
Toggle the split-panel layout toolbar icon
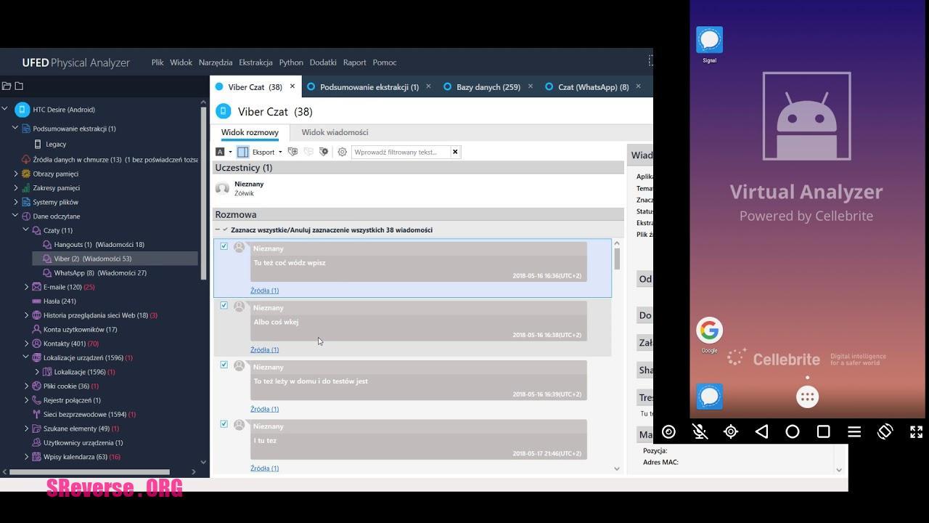click(243, 152)
